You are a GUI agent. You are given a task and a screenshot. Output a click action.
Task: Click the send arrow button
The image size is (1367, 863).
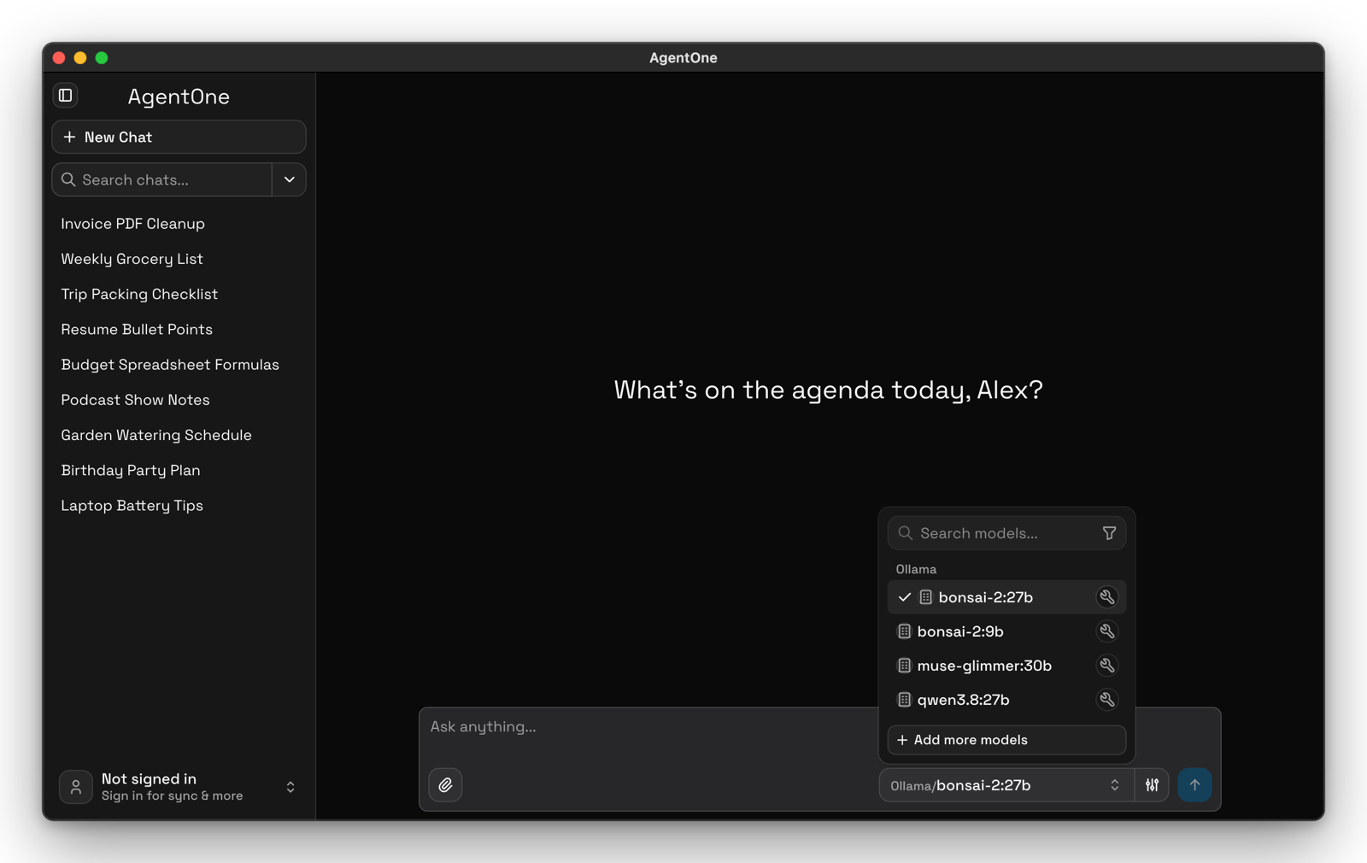pyautogui.click(x=1194, y=785)
